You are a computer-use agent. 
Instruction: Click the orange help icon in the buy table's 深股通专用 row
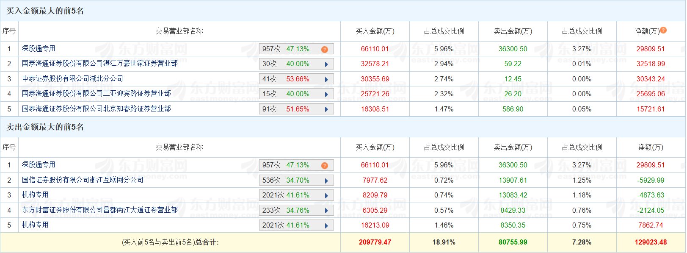pyautogui.click(x=325, y=49)
